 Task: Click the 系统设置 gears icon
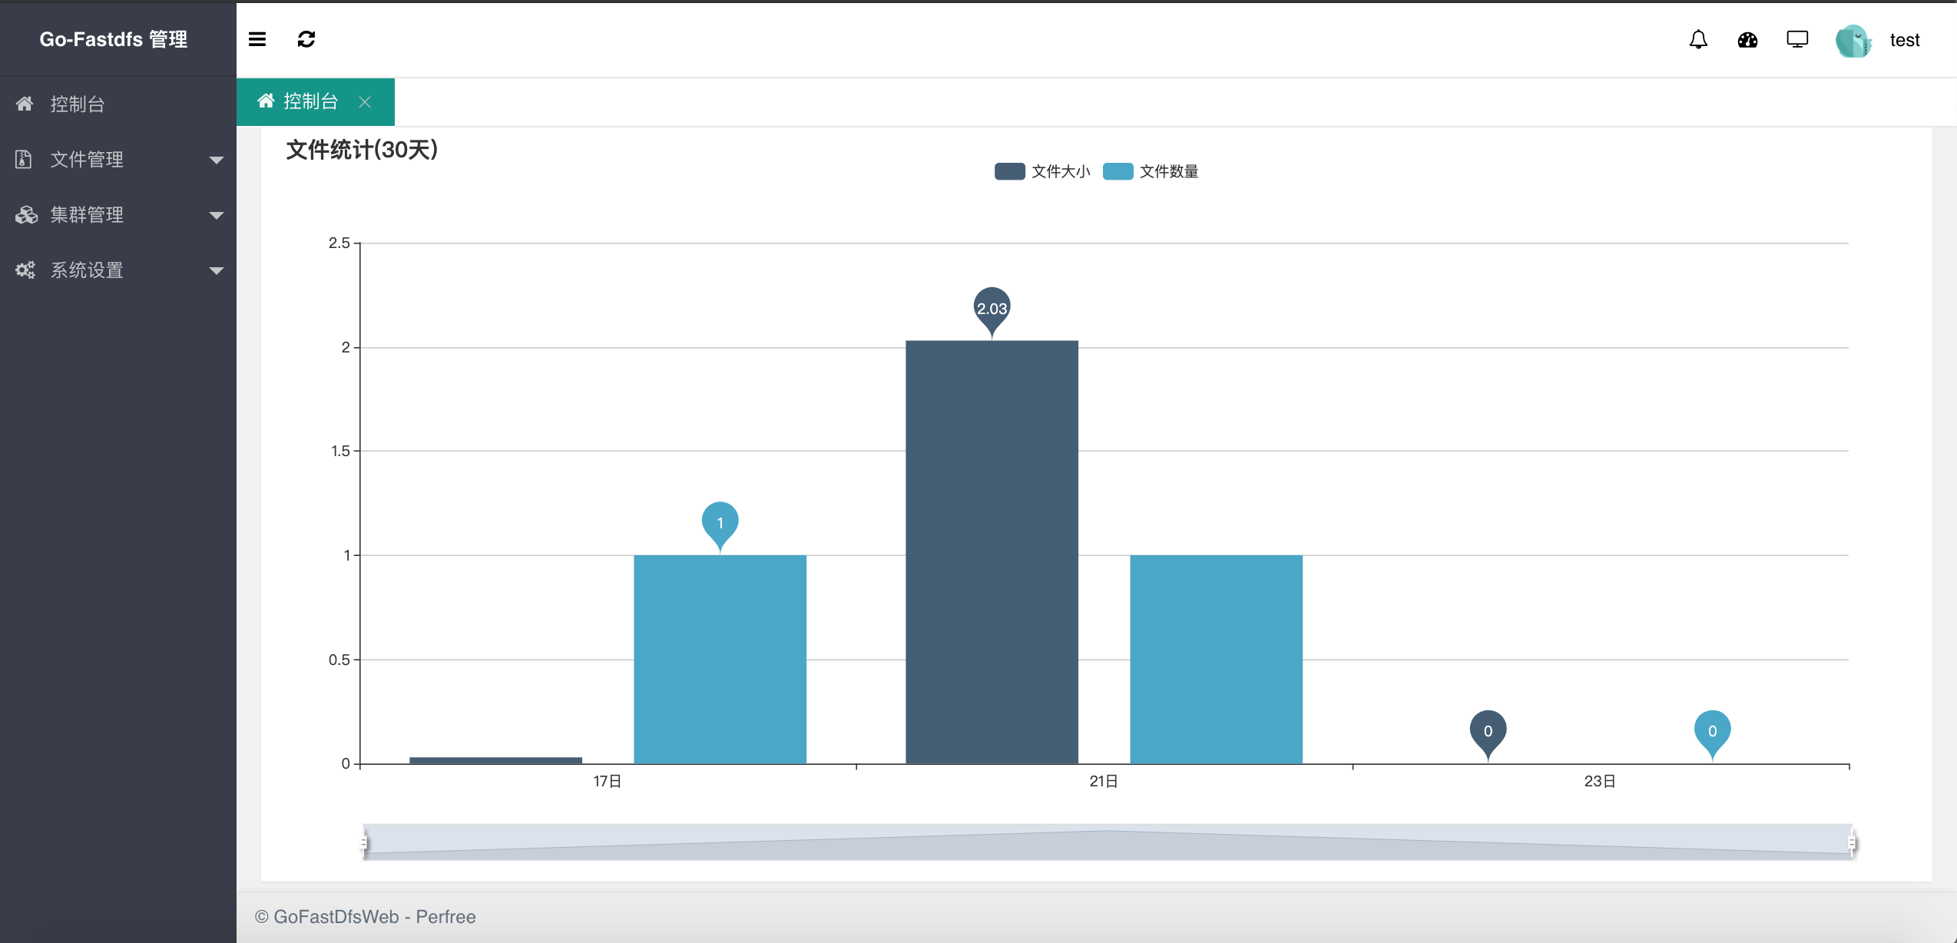[25, 270]
